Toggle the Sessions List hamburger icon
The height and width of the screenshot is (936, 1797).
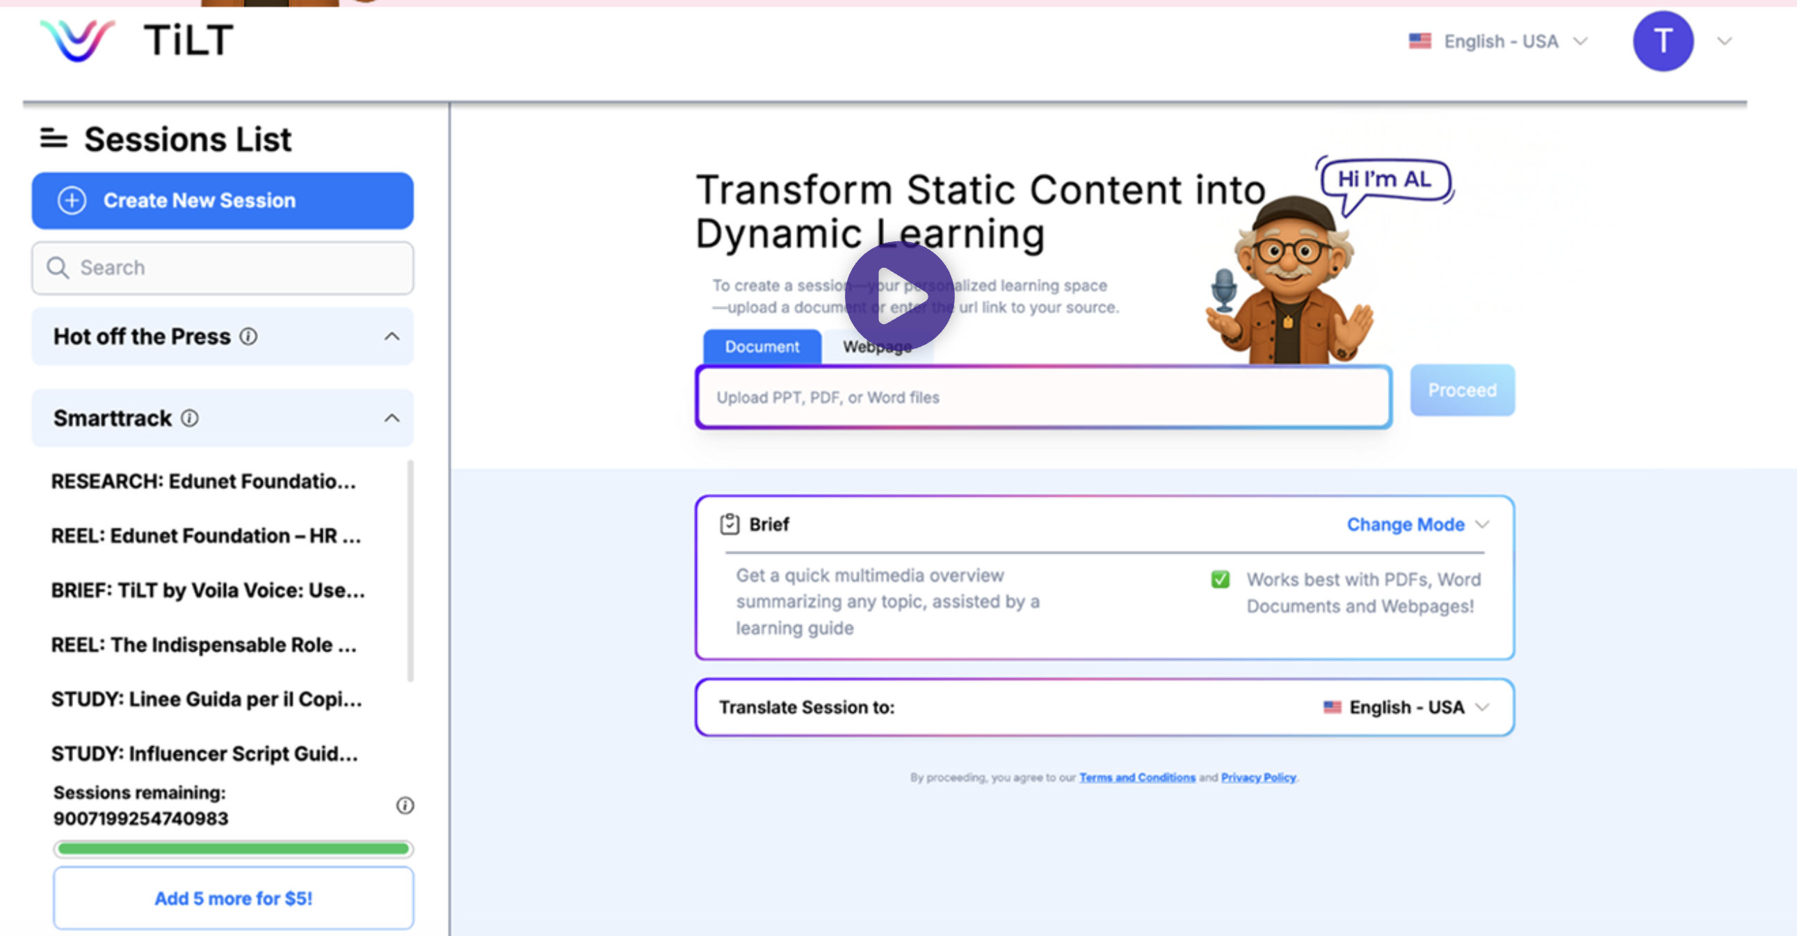[54, 138]
